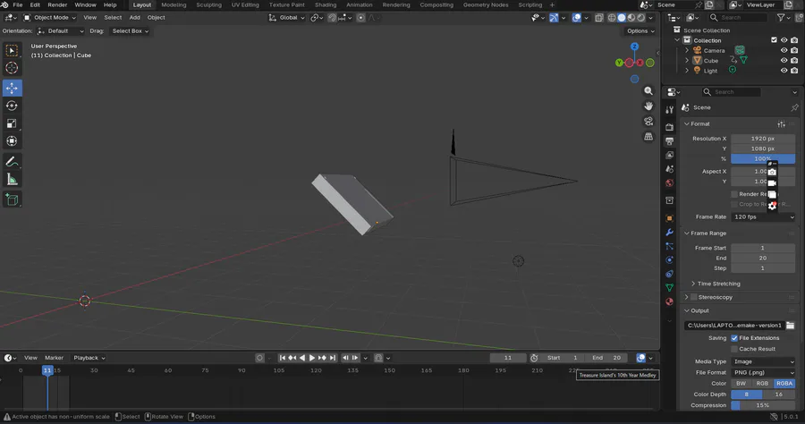Select BW color mode
805x424 pixels.
pyautogui.click(x=741, y=384)
